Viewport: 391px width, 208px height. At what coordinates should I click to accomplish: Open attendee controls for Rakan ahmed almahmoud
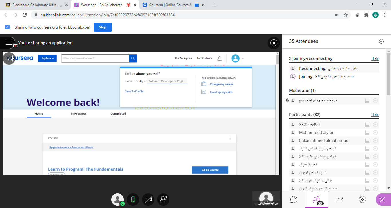[375, 141]
